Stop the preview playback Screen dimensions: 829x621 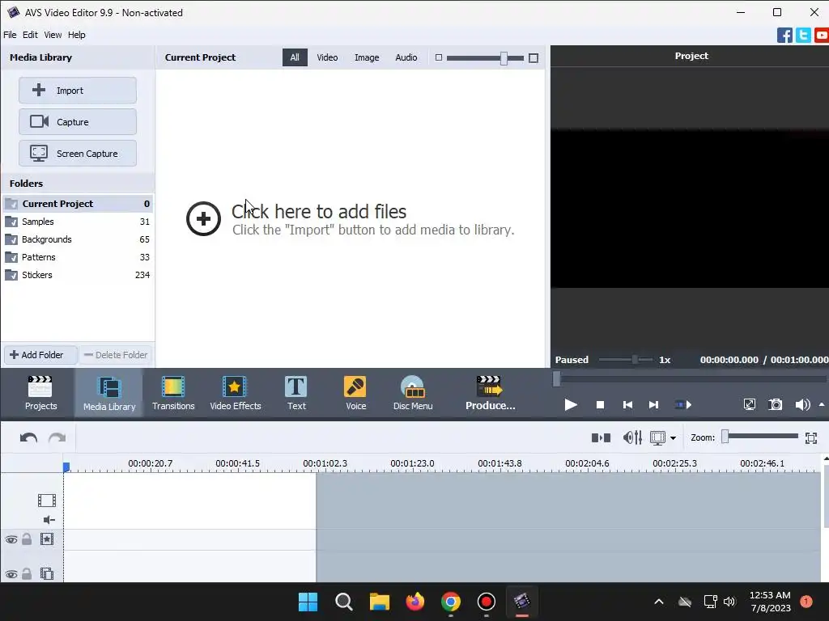click(600, 405)
